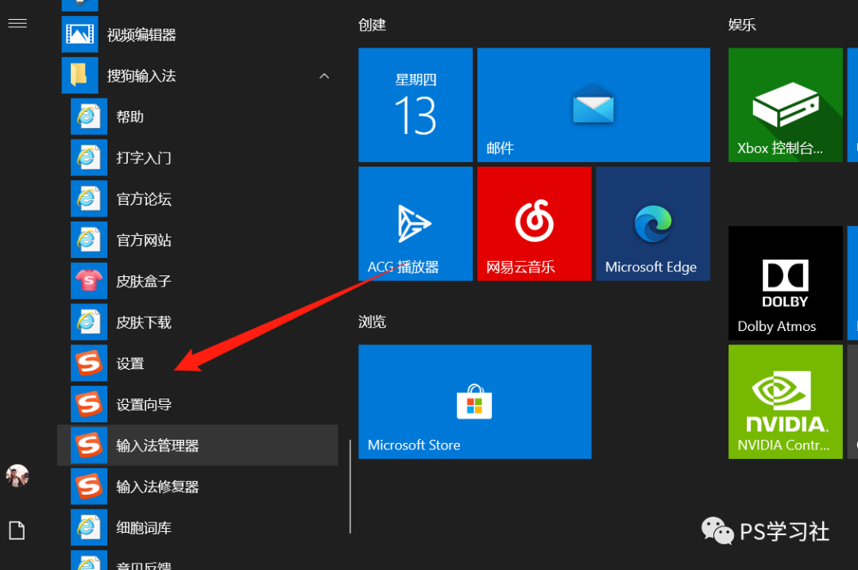Image resolution: width=858 pixels, height=570 pixels.
Task: Open 皮肤下载 shortcut icon
Action: click(89, 322)
